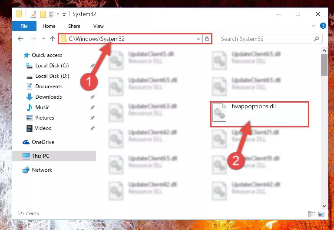Click the view layout icon in quick access toolbar
This screenshot has width=334, height=230.
pyautogui.click(x=53, y=14)
